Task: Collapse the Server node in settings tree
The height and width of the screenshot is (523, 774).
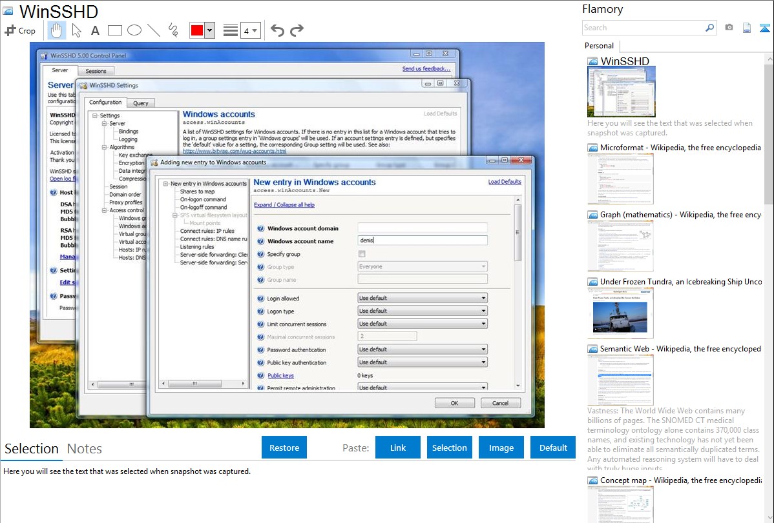Action: tap(104, 123)
